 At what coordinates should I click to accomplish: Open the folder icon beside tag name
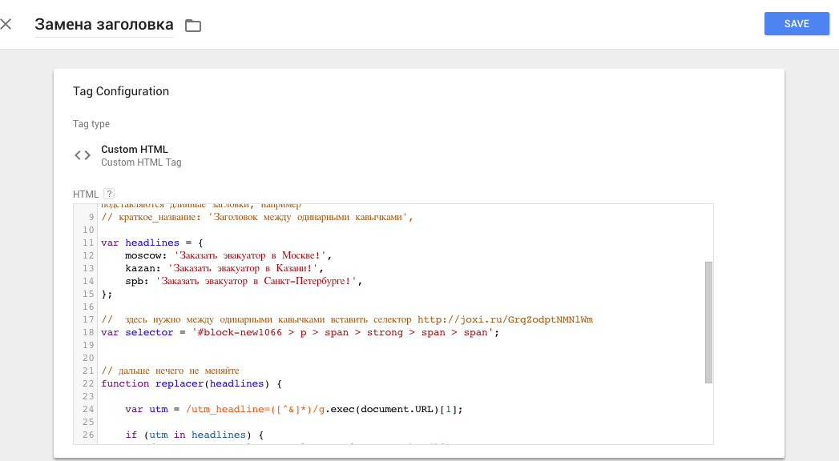coord(192,26)
